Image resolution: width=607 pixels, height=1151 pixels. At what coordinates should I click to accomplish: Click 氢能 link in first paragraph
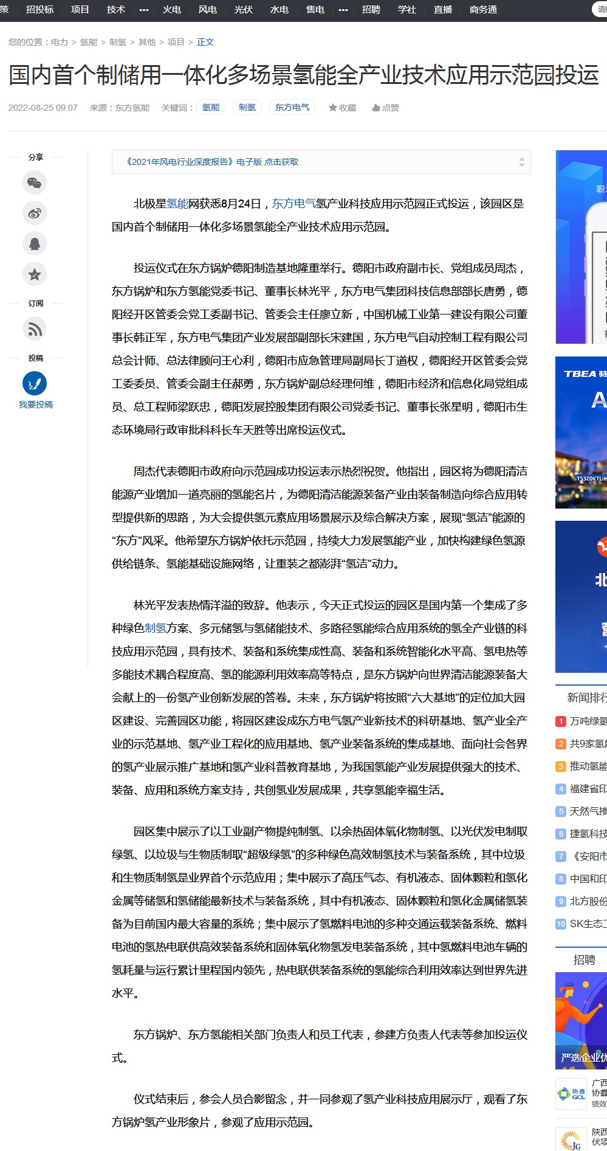(177, 204)
